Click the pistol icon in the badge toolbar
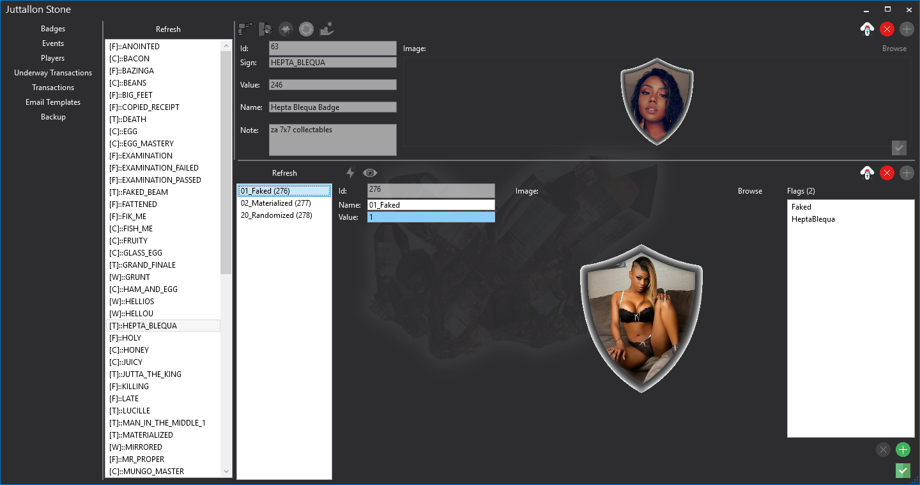920x485 pixels. 245,29
